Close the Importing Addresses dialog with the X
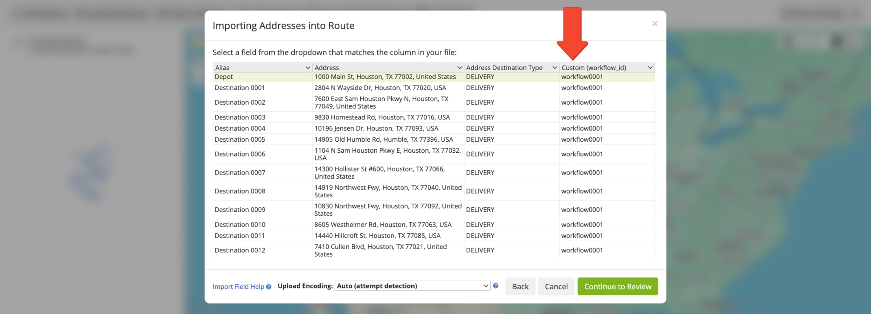Image resolution: width=871 pixels, height=314 pixels. pos(655,24)
